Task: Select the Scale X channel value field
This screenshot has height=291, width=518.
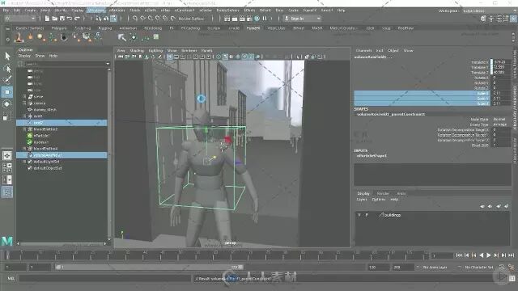Action: [501, 94]
